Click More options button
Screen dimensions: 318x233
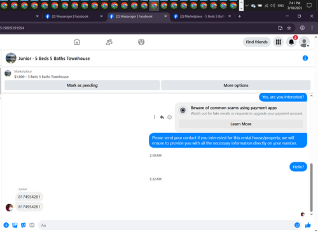click(236, 85)
